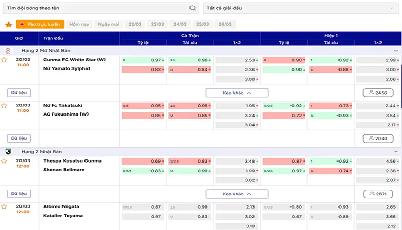The image size is (402, 230).
Task: Choose Gunma full-match 1x2 odds 2.53
Action: [x=237, y=60]
